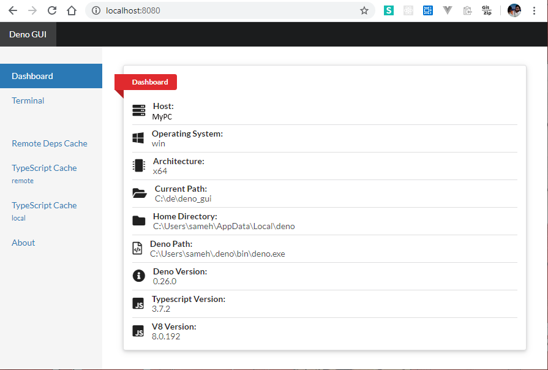Viewport: 548px width, 370px height.
Task: Click the info icon beside Deno Version
Action: pyautogui.click(x=139, y=276)
